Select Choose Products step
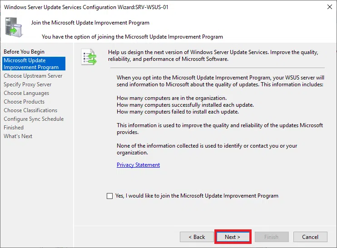The width and height of the screenshot is (337, 248). 24,102
